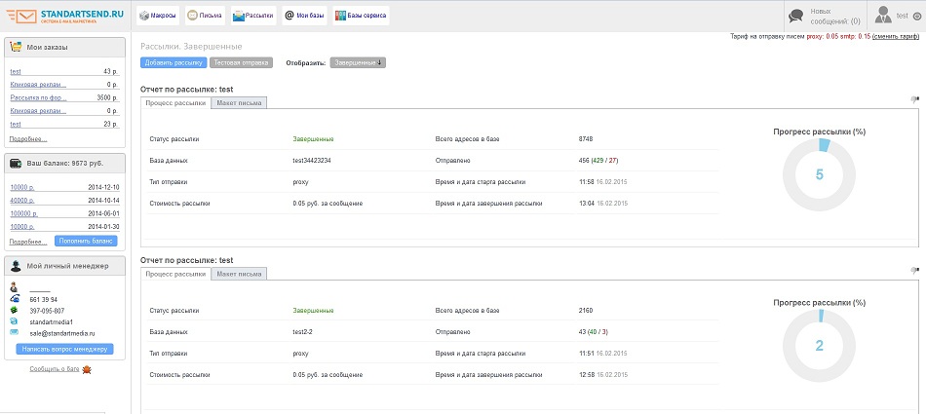This screenshot has width=926, height=414.
Task: Open 10000 р. payment dated 2014-12-10
Action: coord(22,187)
